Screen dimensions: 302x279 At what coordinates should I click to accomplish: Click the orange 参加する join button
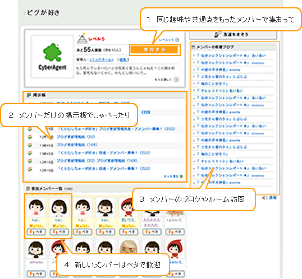click(x=155, y=50)
